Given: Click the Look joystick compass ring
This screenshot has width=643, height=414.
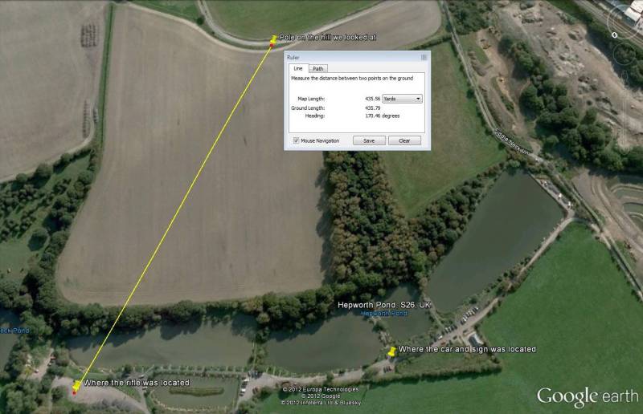Looking at the screenshot, I should point(626,21).
